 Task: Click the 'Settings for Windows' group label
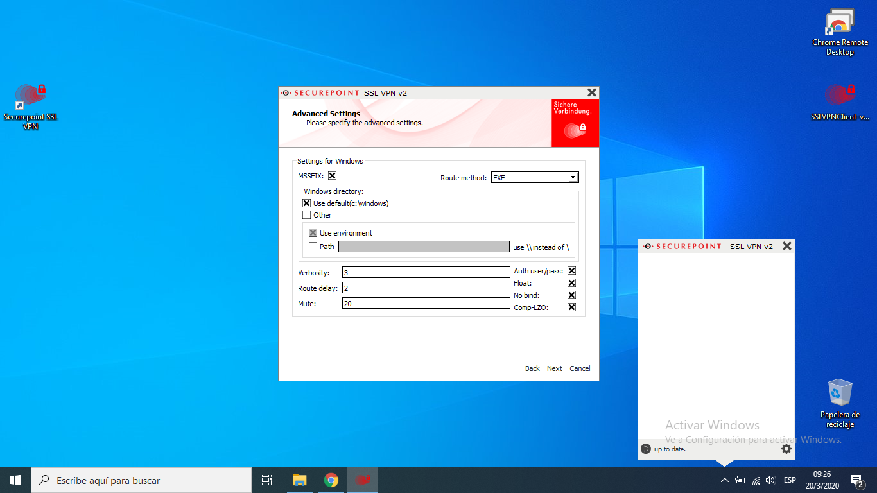pyautogui.click(x=330, y=161)
